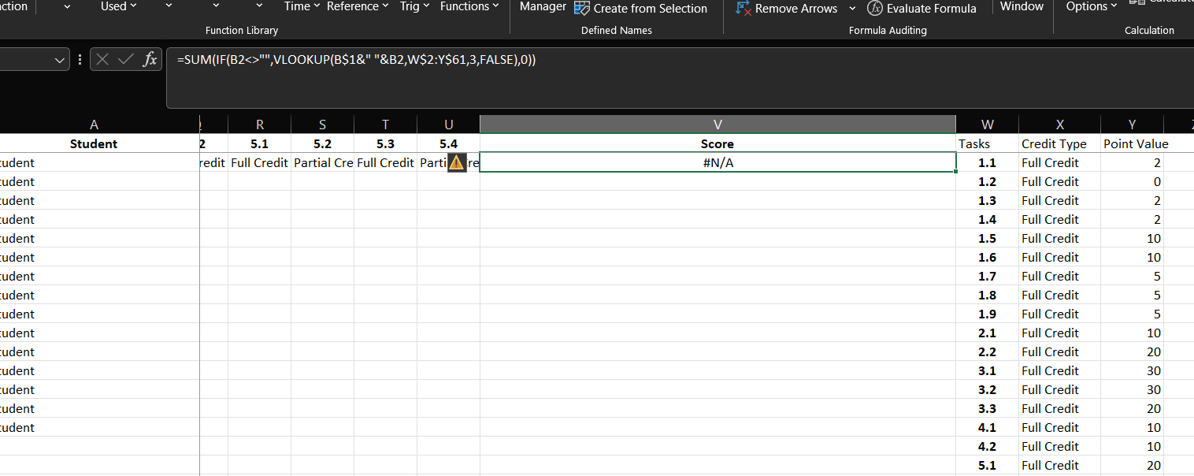Click the Name Manager button
1194x476 pixels.
[x=543, y=6]
